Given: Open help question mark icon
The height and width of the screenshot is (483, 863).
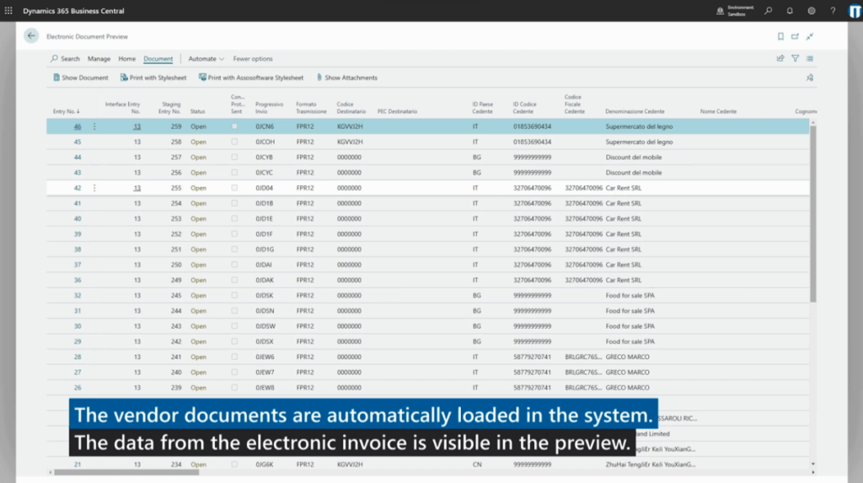Looking at the screenshot, I should pyautogui.click(x=833, y=10).
